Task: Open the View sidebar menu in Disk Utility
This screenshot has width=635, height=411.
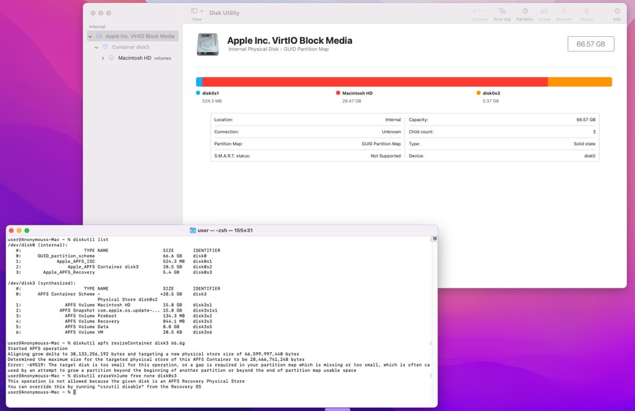Action: pyautogui.click(x=197, y=11)
